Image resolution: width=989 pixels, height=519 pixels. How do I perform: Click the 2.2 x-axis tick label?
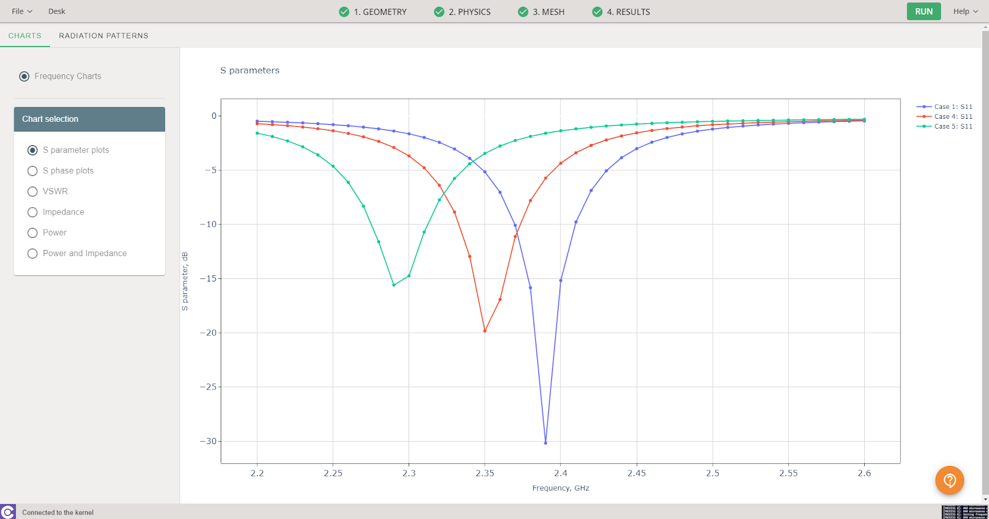[x=257, y=473]
